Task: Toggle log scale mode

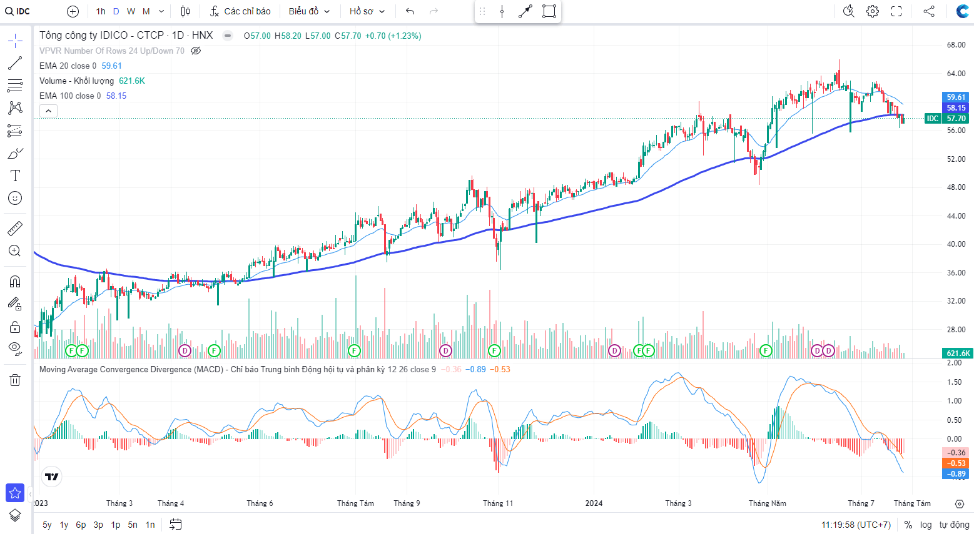Action: point(926,525)
